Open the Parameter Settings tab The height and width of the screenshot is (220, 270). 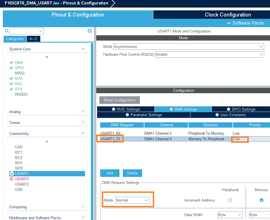coord(144,115)
